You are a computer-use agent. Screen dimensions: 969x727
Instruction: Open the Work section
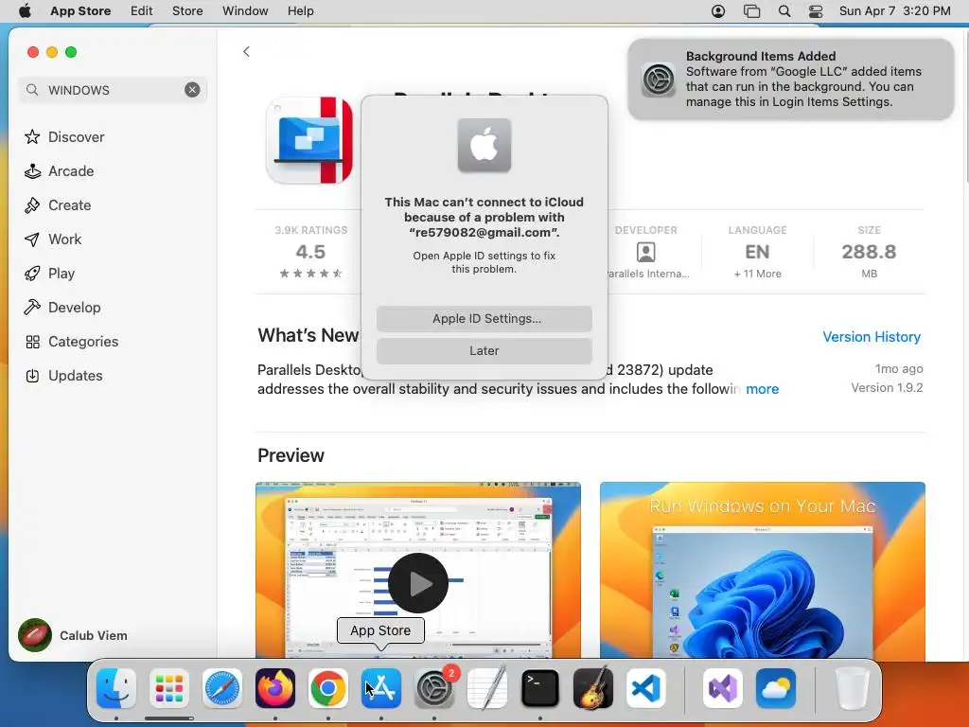tap(64, 239)
